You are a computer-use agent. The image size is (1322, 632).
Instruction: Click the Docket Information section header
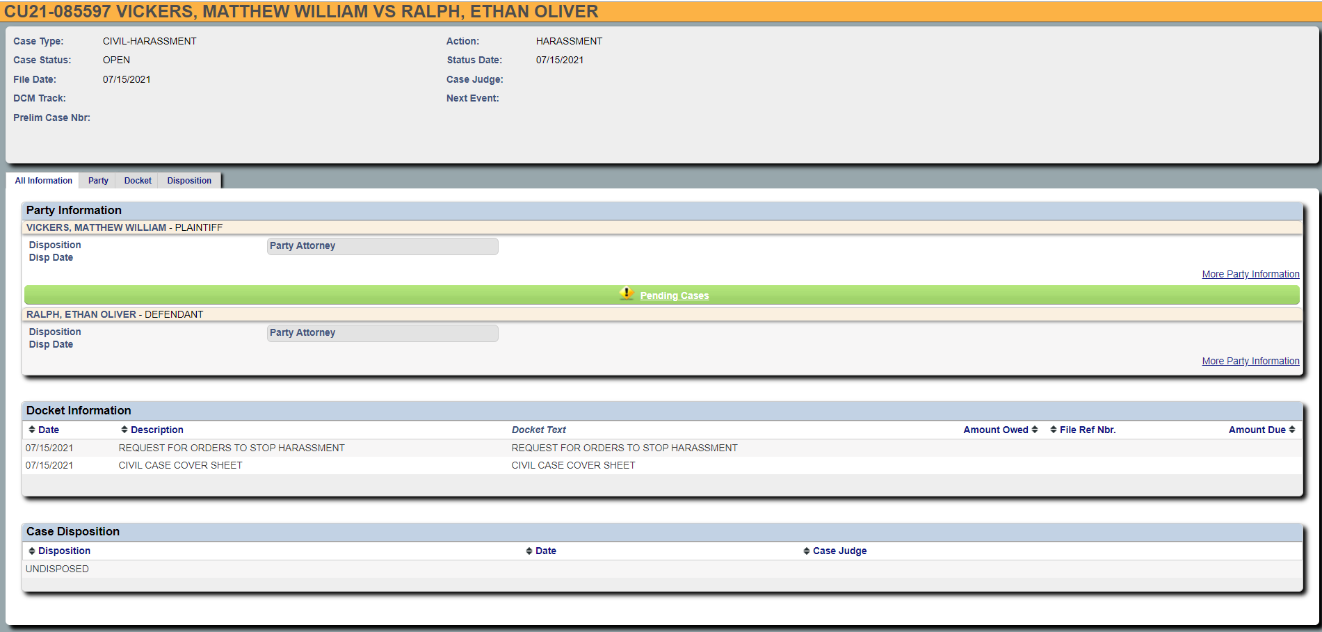tap(663, 411)
